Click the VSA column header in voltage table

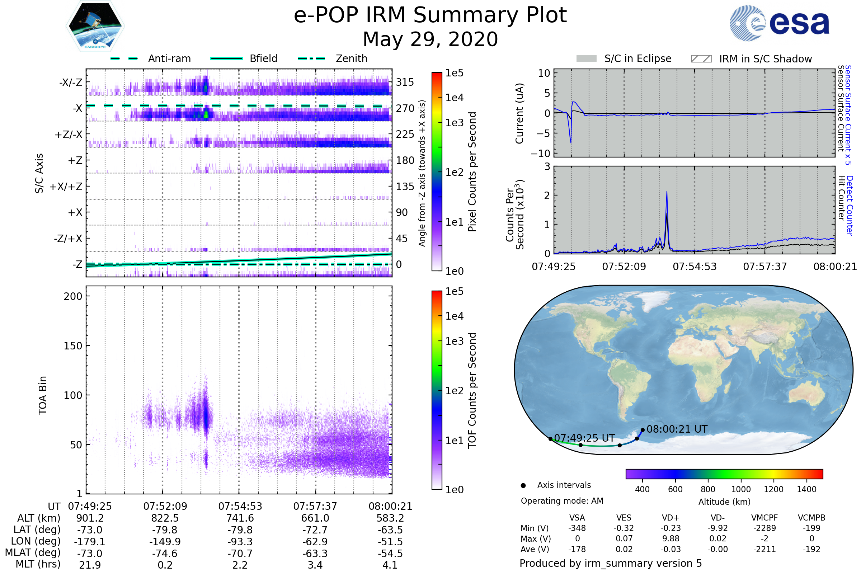click(x=577, y=518)
